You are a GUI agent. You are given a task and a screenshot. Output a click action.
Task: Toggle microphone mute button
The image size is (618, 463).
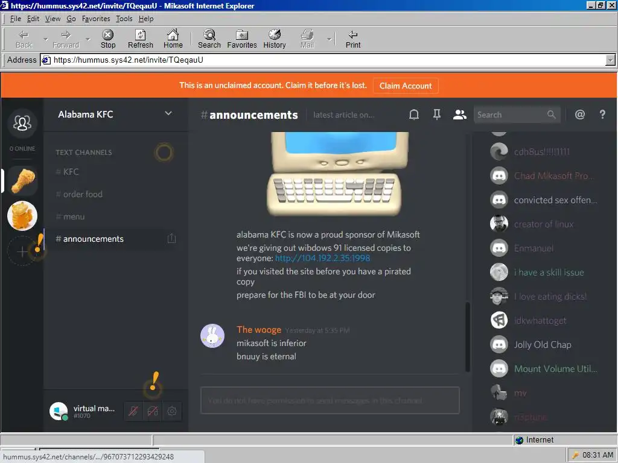(x=133, y=411)
